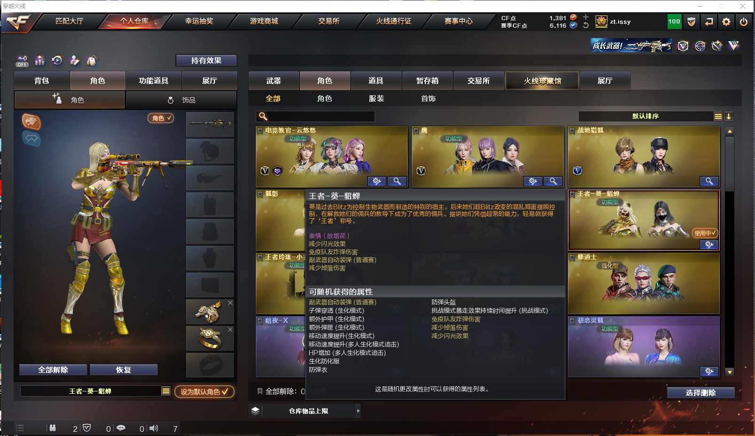This screenshot has height=436, width=755.
Task: Click the magnifier on 电竞教官-云悠悠 card
Action: (x=397, y=181)
